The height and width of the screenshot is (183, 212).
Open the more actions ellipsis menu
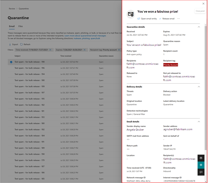(x=178, y=19)
